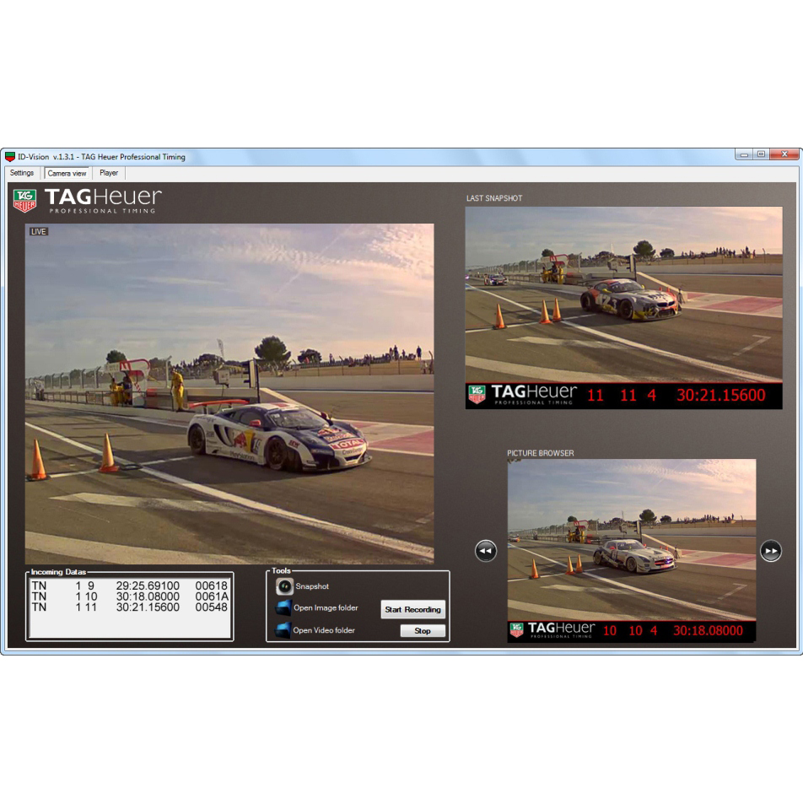Click the Picture Browser image
The height and width of the screenshot is (804, 803).
click(x=632, y=550)
